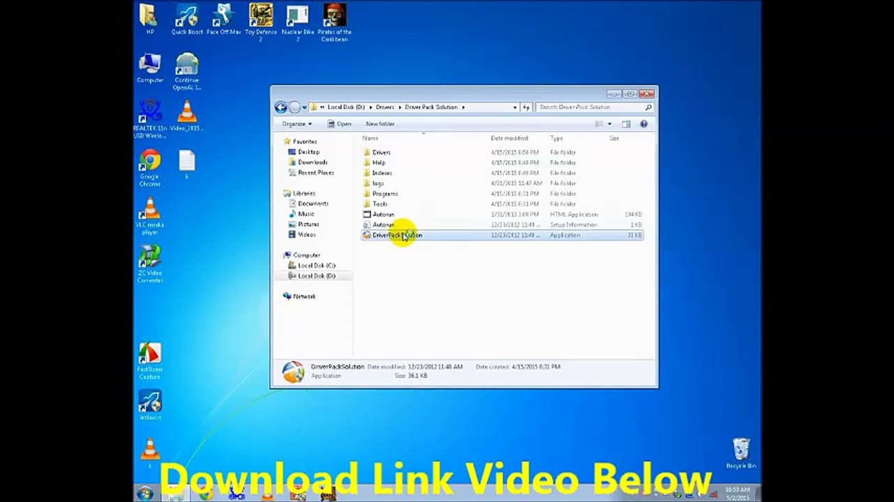
Task: Click the refresh button beside address bar
Action: click(x=526, y=107)
